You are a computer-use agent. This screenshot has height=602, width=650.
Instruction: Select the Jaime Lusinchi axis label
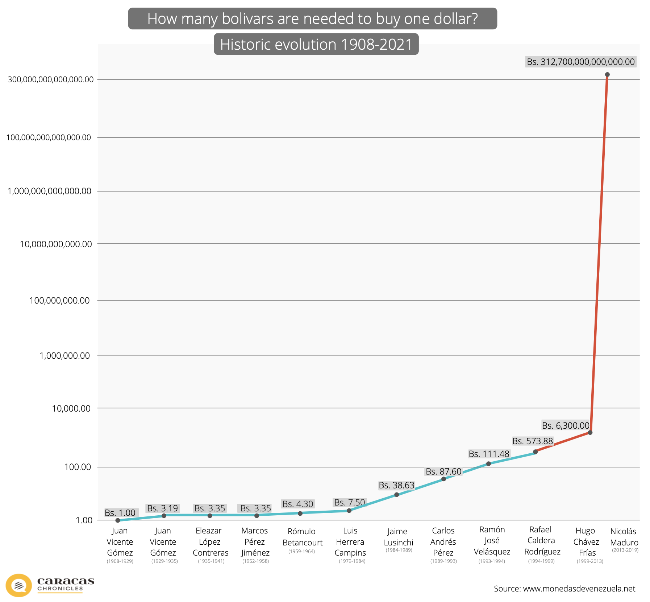click(x=398, y=539)
